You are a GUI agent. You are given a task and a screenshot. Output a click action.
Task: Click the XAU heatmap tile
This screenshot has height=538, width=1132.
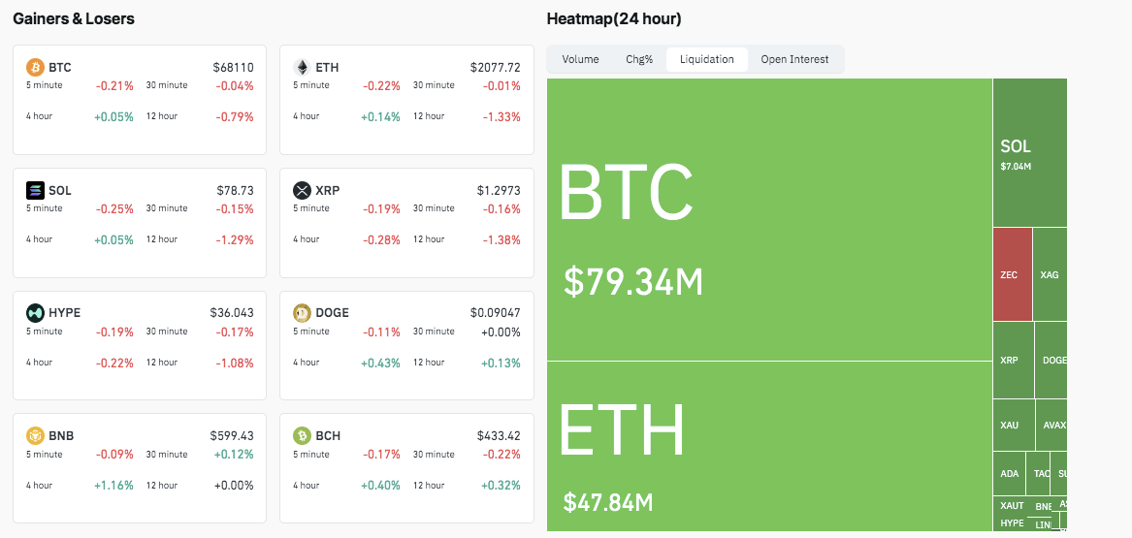(x=1010, y=426)
